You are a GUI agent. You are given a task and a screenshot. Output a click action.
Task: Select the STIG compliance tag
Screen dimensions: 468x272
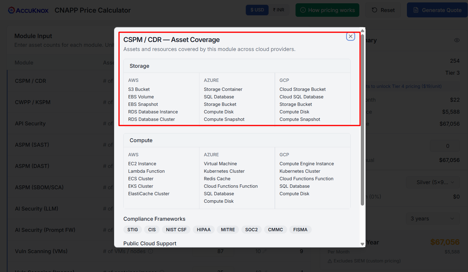tap(133, 230)
